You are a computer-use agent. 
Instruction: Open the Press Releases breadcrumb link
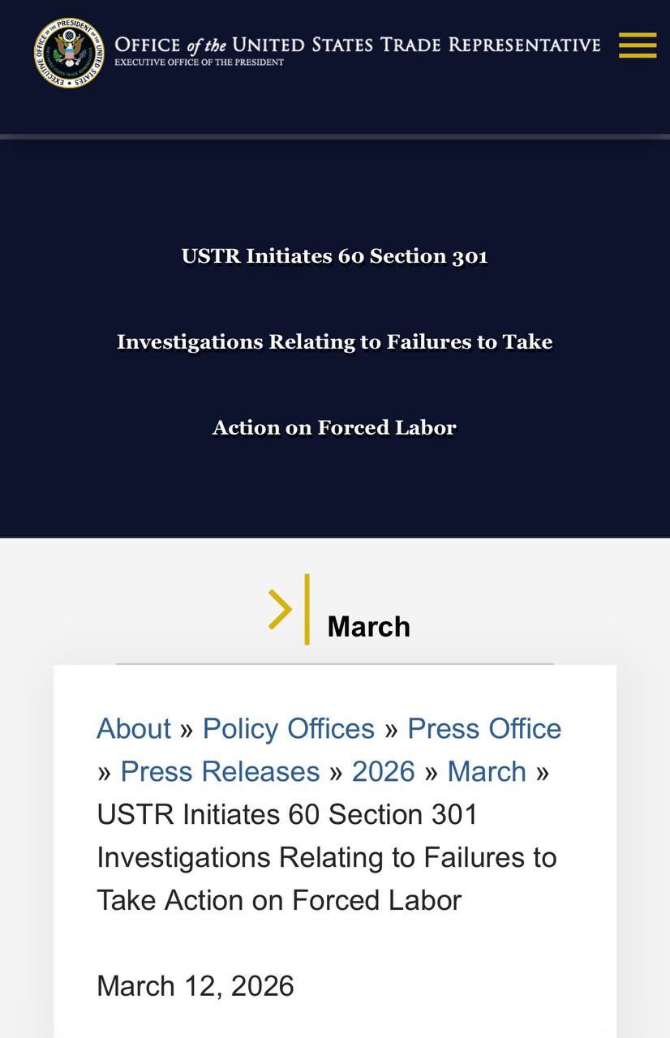[x=220, y=771]
